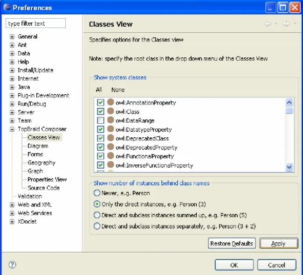Expand the Web Services node
The width and height of the screenshot is (303, 275).
click(x=12, y=213)
